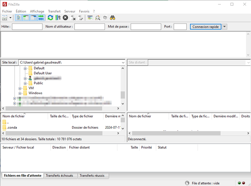Open the Site distant path dropdown

(248, 63)
